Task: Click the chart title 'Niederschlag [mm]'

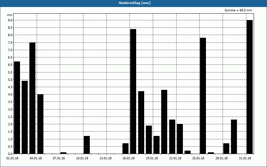Action: [x=135, y=3]
